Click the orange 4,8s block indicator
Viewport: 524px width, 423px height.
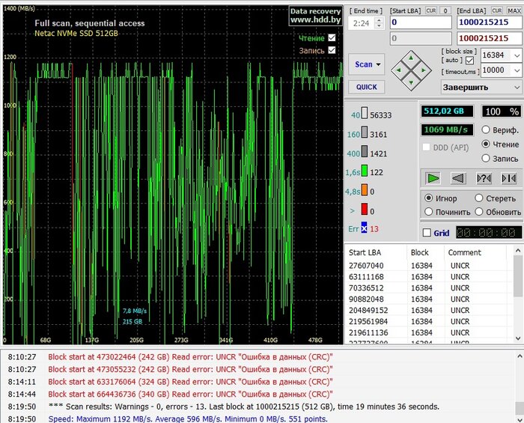click(x=365, y=190)
